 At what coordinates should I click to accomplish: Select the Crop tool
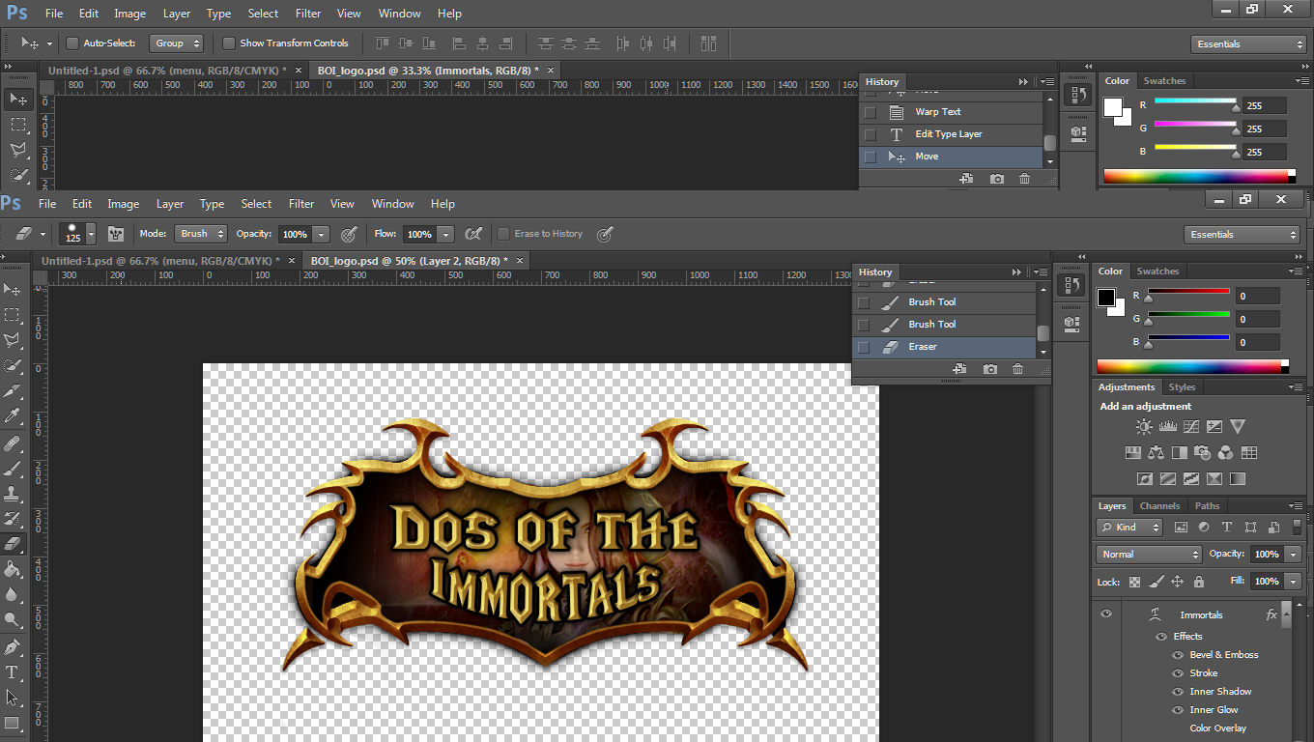[13, 391]
